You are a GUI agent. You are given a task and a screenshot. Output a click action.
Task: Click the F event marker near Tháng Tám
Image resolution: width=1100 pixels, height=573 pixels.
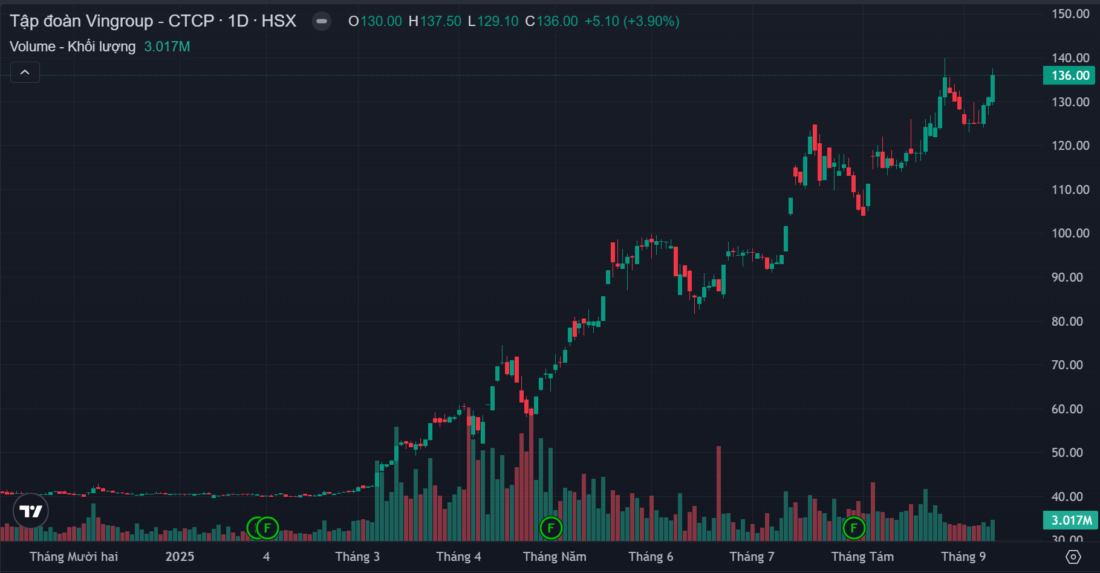point(854,528)
